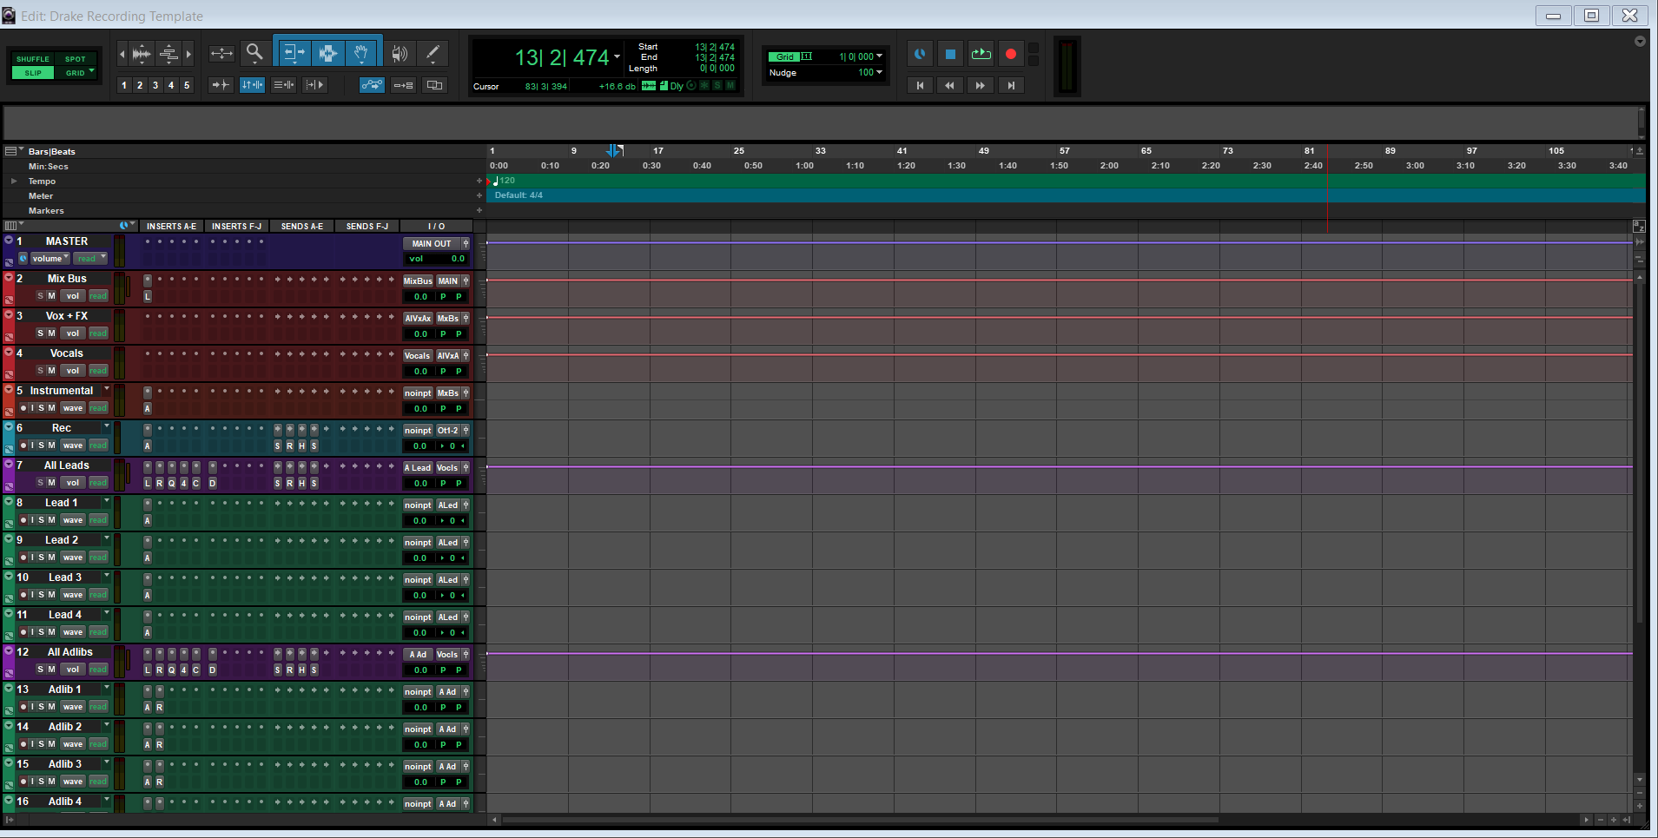
Task: Click the INSERTS A-E column header
Action: [x=171, y=226]
